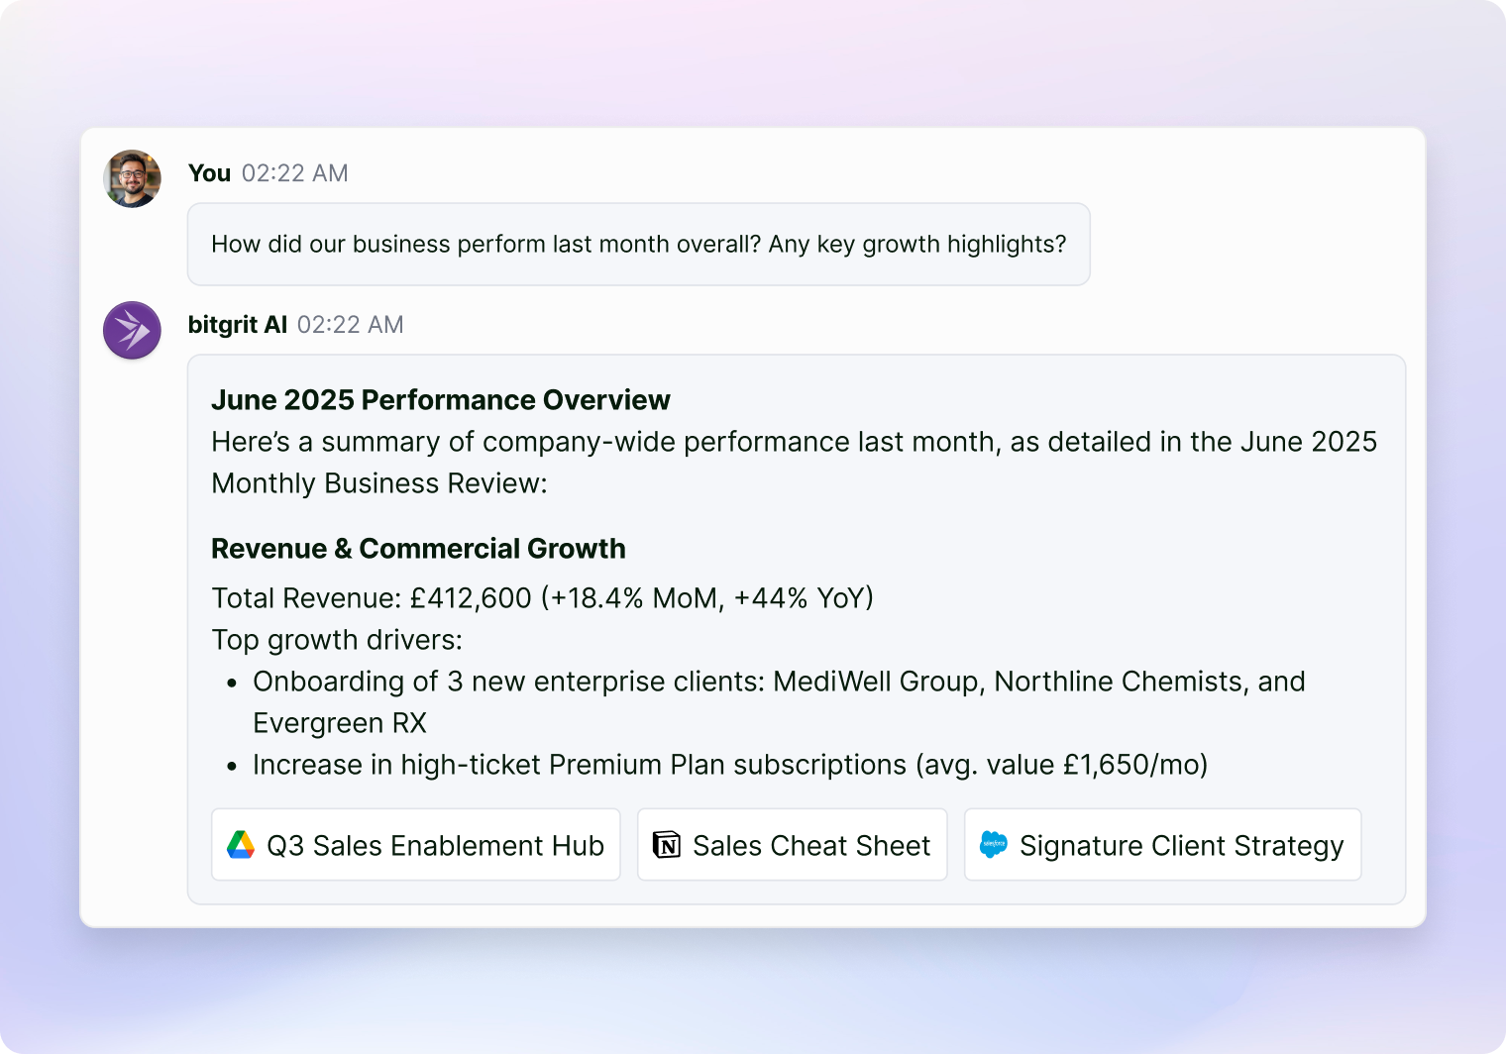Click the 'You' sender name label
Image resolution: width=1506 pixels, height=1054 pixels.
(x=209, y=172)
